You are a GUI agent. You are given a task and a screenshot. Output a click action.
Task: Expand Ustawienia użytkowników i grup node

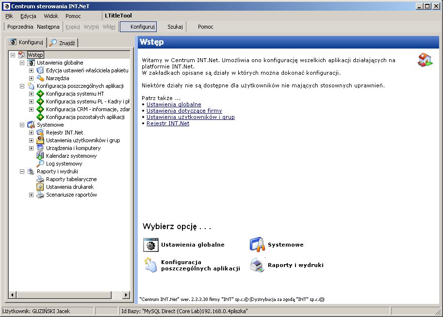point(32,141)
